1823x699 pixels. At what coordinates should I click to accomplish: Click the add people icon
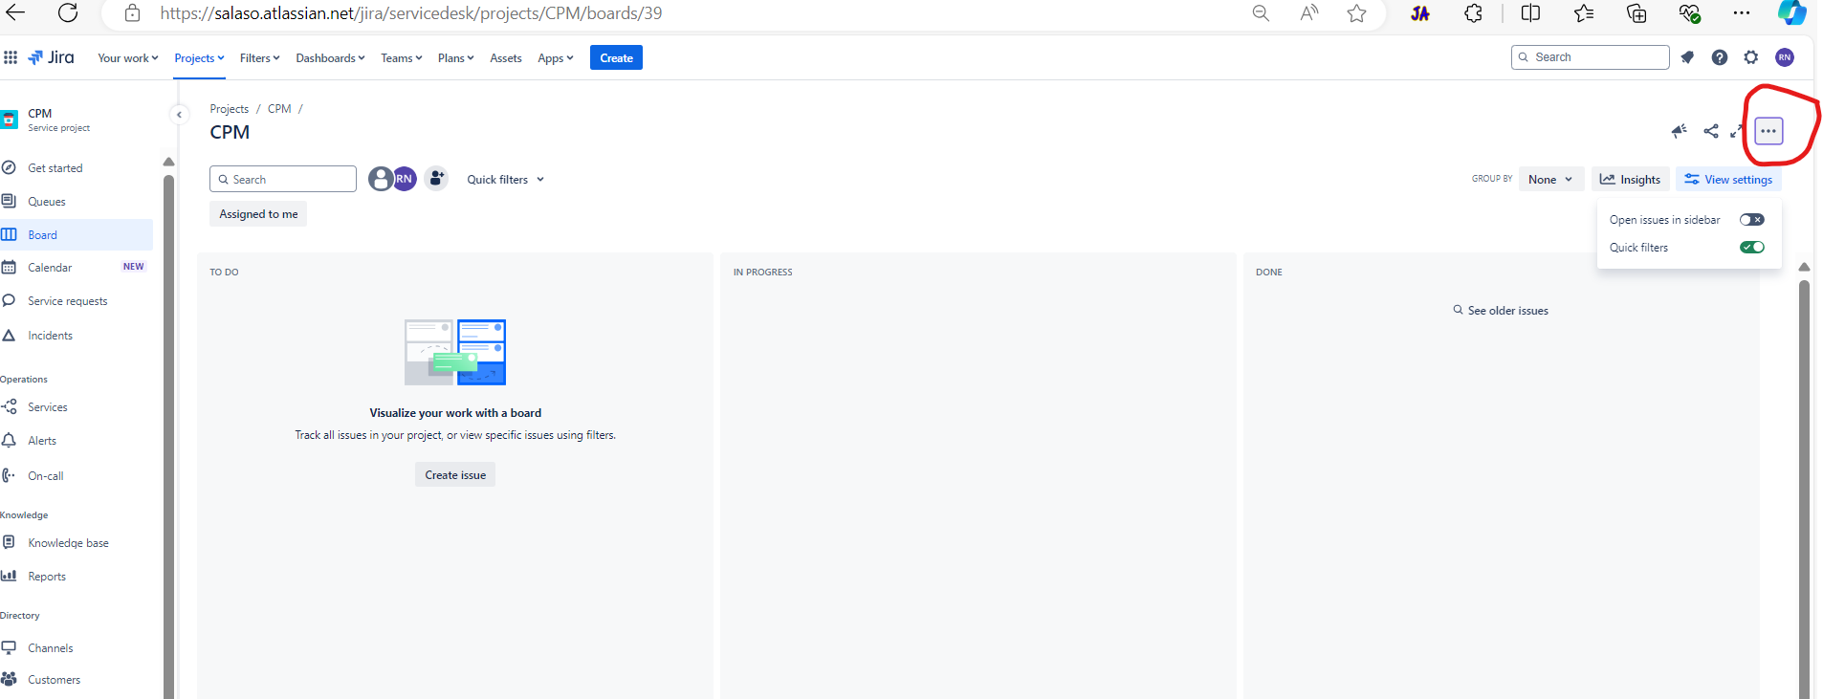pos(437,179)
